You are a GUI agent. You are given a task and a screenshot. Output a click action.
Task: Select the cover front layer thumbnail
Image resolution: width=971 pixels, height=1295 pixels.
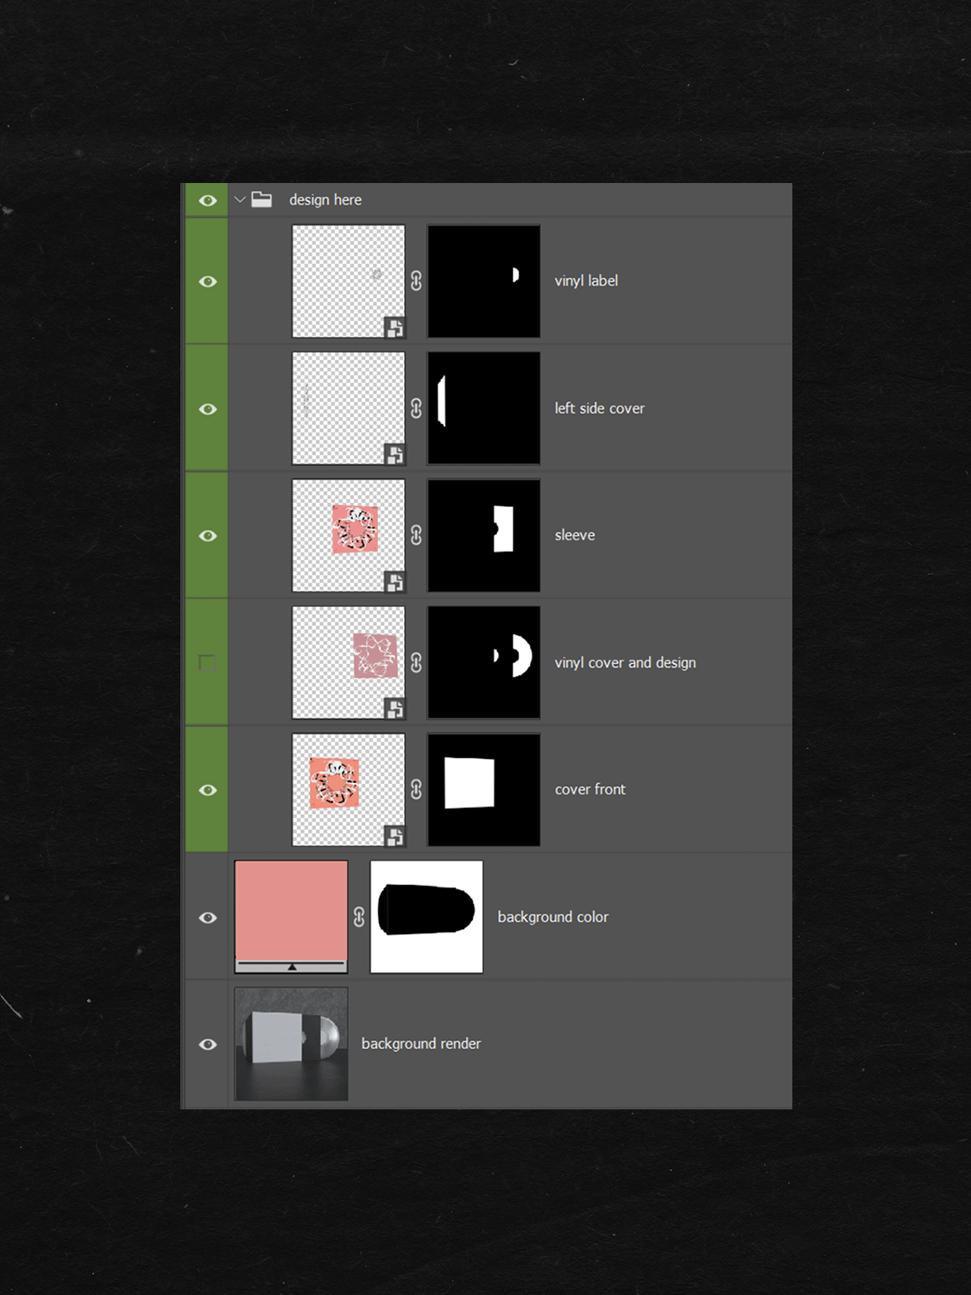pos(349,790)
